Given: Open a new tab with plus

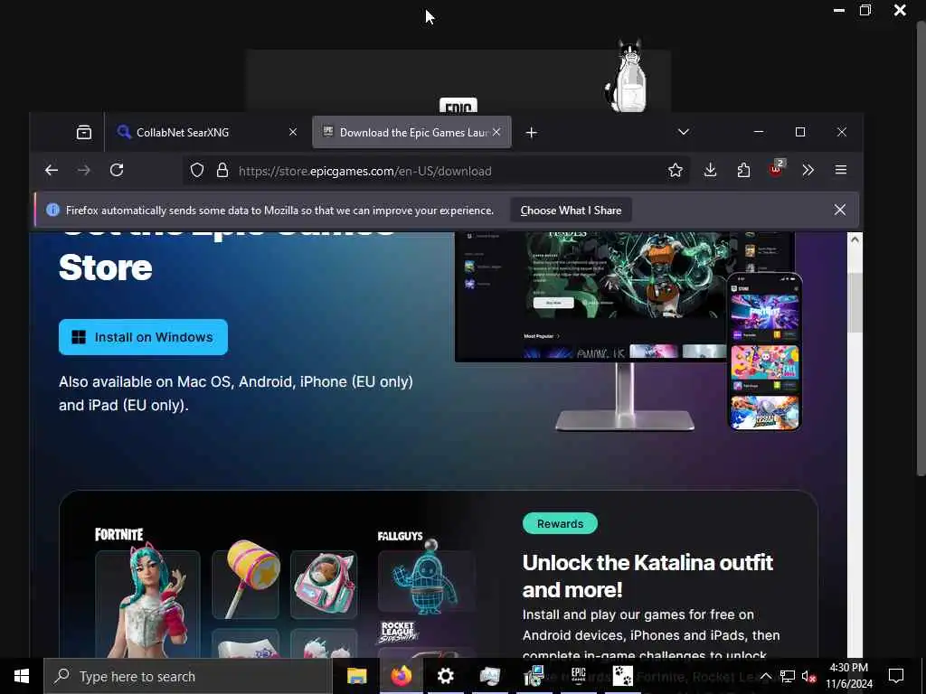Looking at the screenshot, I should 532,132.
